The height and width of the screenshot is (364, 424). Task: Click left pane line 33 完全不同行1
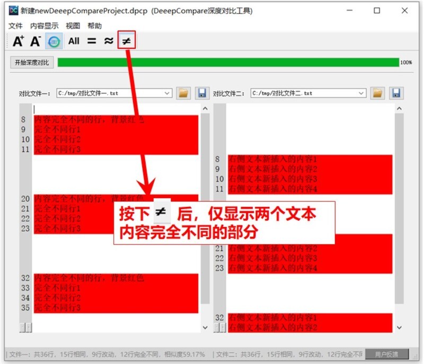[x=57, y=288]
